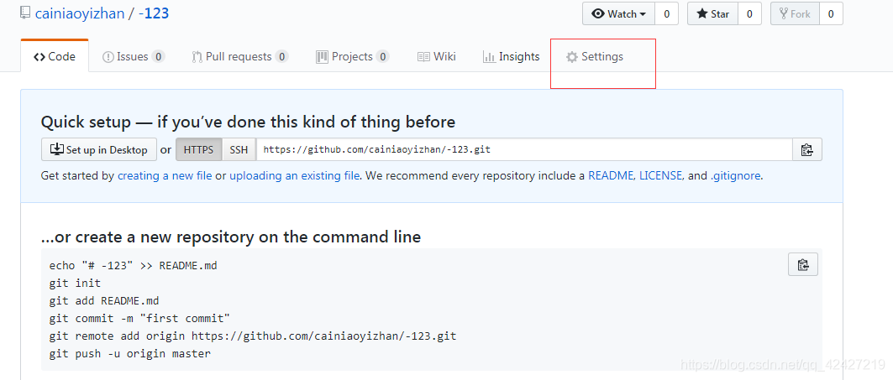
Task: Select the SSH clone protocol
Action: tap(239, 149)
